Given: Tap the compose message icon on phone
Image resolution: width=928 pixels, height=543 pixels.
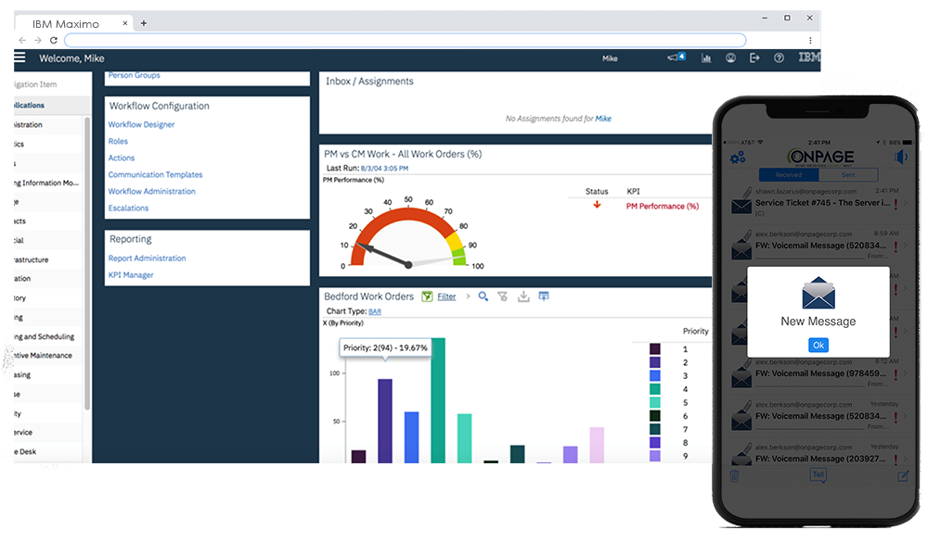Looking at the screenshot, I should (x=903, y=475).
